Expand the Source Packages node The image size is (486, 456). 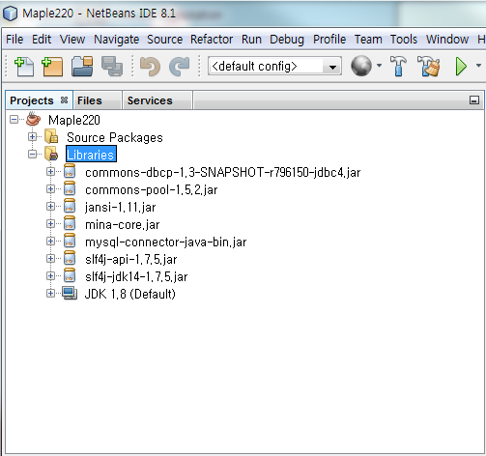click(32, 137)
